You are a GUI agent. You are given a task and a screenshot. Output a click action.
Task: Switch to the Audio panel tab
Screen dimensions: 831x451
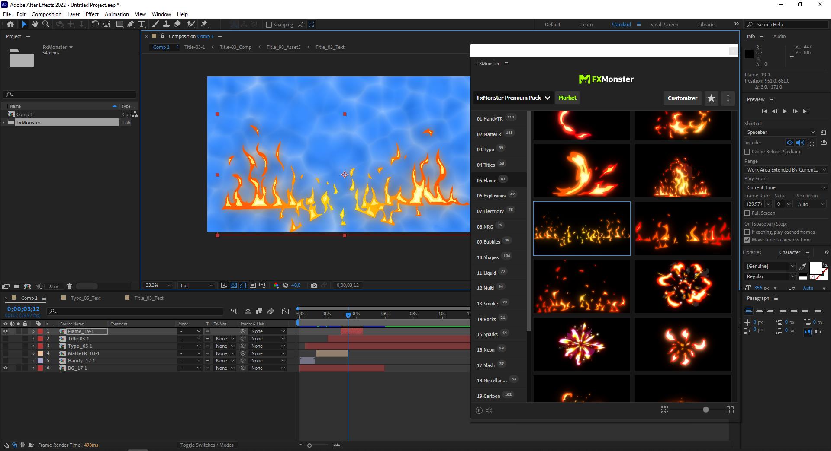779,36
